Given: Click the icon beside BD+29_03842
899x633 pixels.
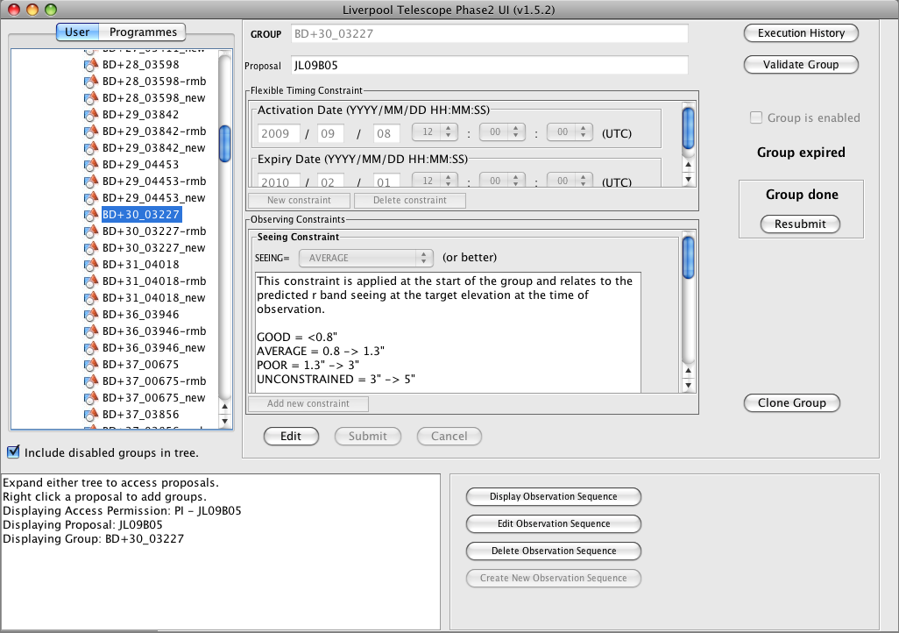Looking at the screenshot, I should (90, 114).
